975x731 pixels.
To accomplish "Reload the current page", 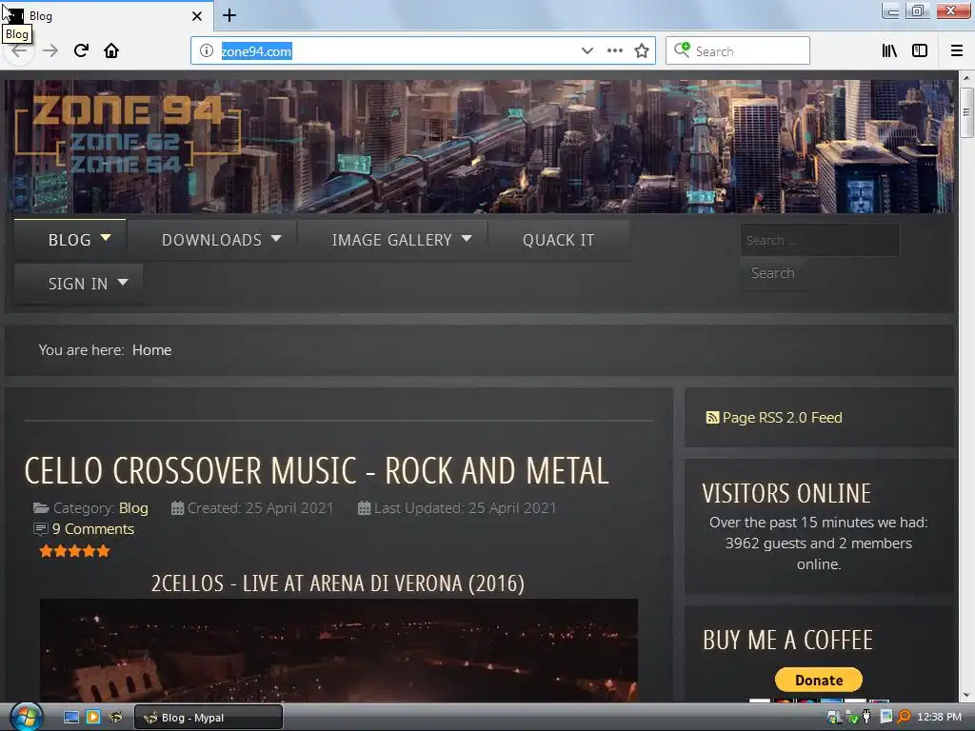I will point(81,50).
